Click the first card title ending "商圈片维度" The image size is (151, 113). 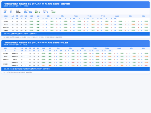click(x=37, y=4)
